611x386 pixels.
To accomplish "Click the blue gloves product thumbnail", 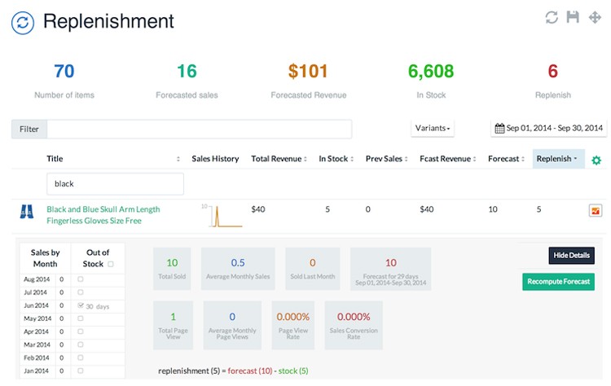I will click(x=26, y=213).
